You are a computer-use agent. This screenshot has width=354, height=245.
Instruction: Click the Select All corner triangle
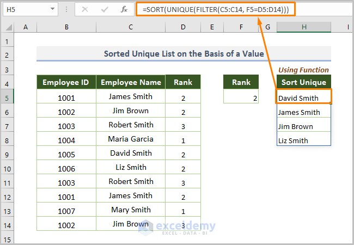click(8, 27)
